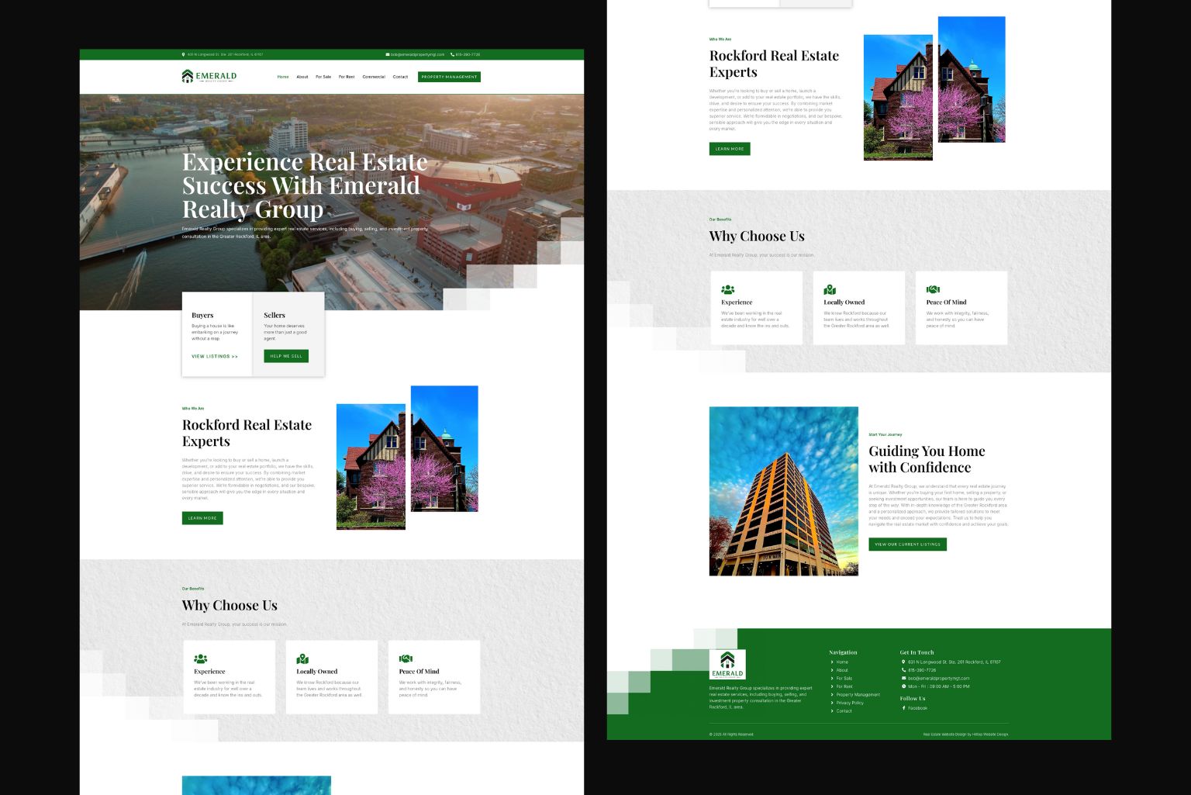This screenshot has width=1191, height=795.
Task: Click chevron beside footer For Sale link
Action: tap(832, 678)
